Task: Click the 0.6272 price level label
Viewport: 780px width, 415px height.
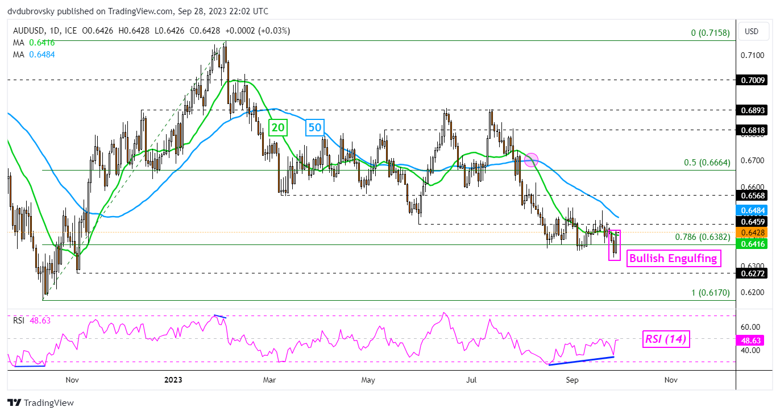Action: pyautogui.click(x=753, y=273)
